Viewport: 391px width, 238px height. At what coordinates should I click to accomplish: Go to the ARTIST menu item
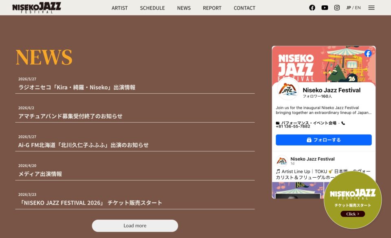[119, 8]
